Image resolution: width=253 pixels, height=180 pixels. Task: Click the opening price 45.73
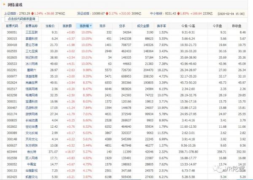pyautogui.click(x=223, y=83)
